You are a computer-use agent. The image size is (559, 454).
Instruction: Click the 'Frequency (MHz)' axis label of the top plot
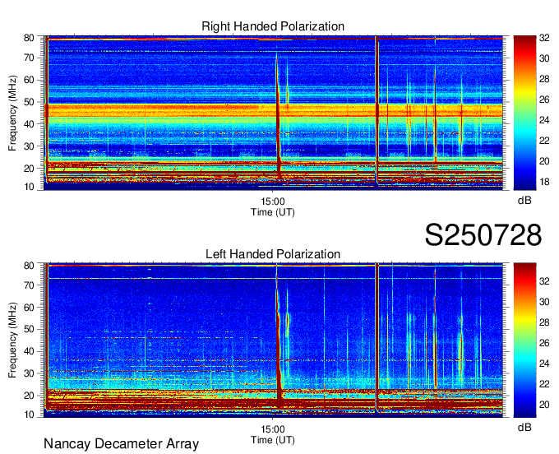pyautogui.click(x=12, y=113)
